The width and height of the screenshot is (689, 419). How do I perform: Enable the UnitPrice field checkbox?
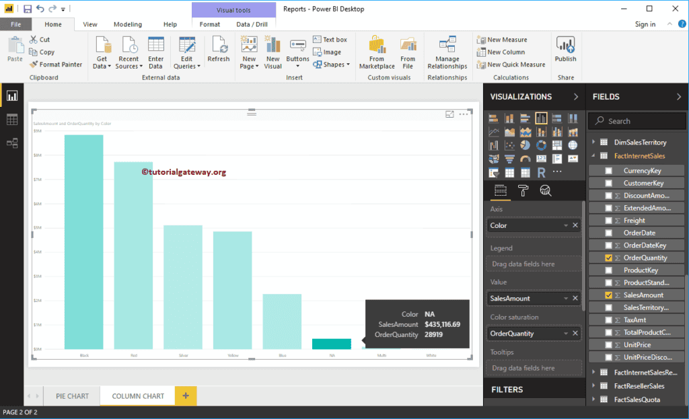[x=608, y=345]
